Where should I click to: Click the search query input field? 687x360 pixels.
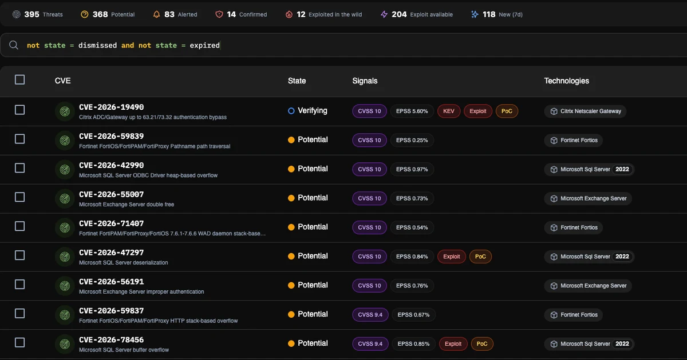(x=343, y=45)
